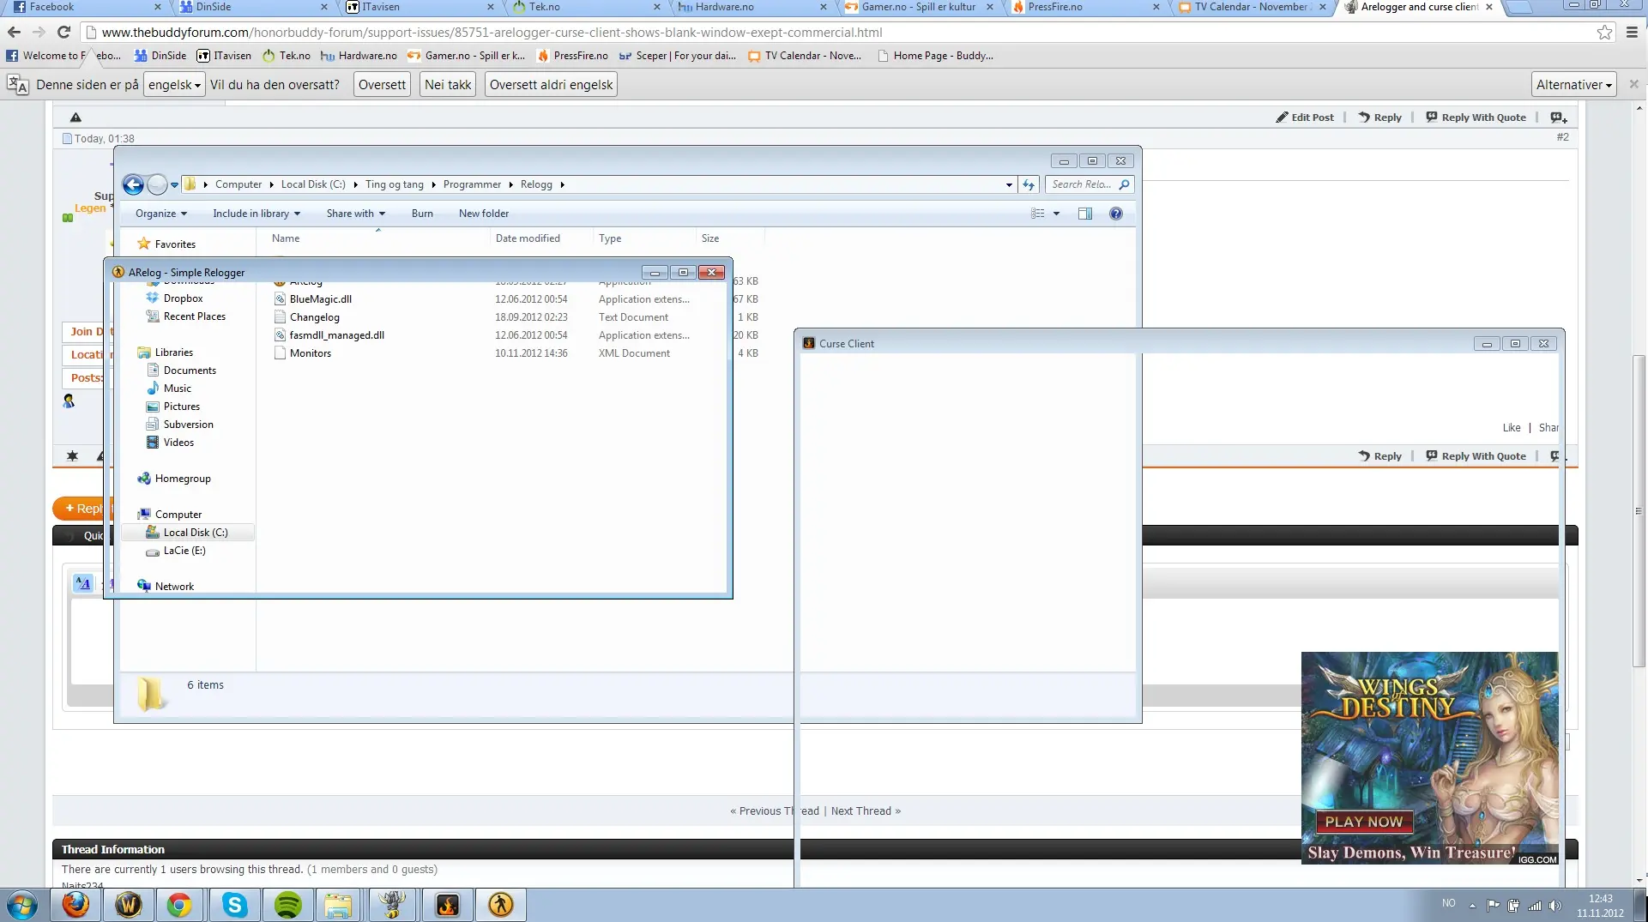Viewport: 1648px width, 922px height.
Task: Click the Homegroup icon in the navigation pane
Action: (144, 479)
